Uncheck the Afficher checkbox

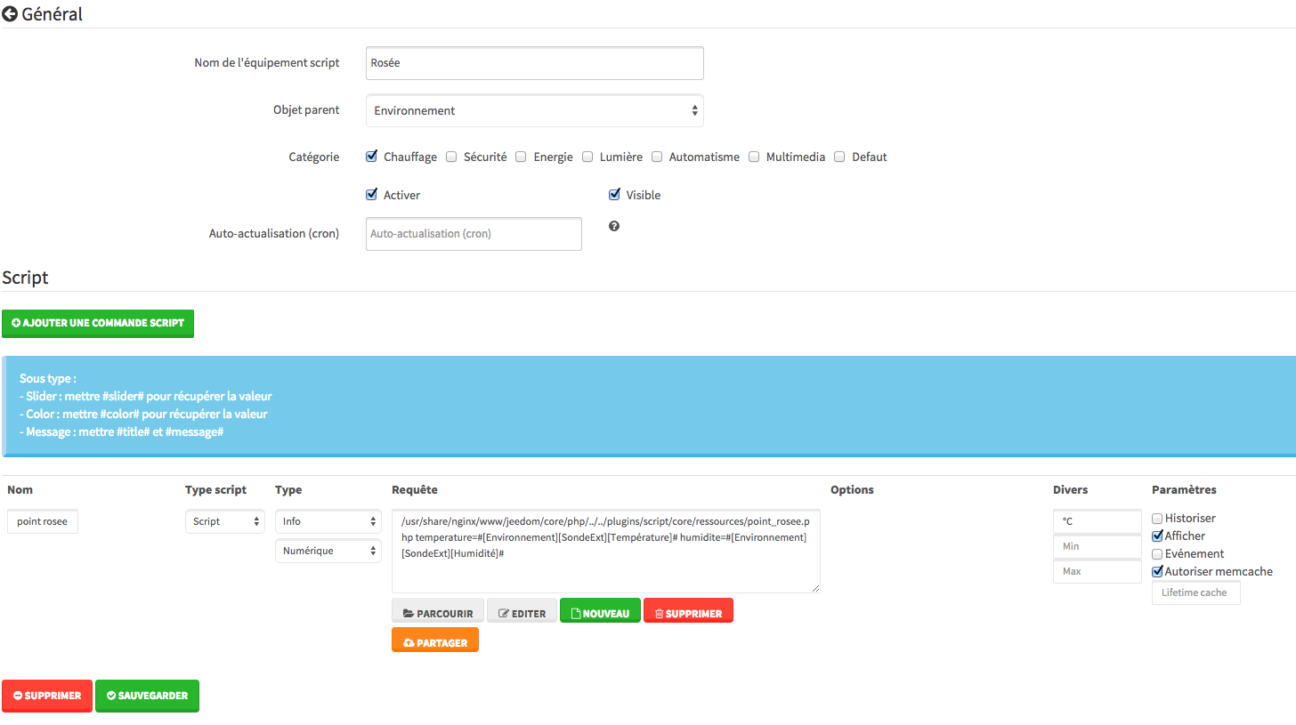[x=1157, y=536]
